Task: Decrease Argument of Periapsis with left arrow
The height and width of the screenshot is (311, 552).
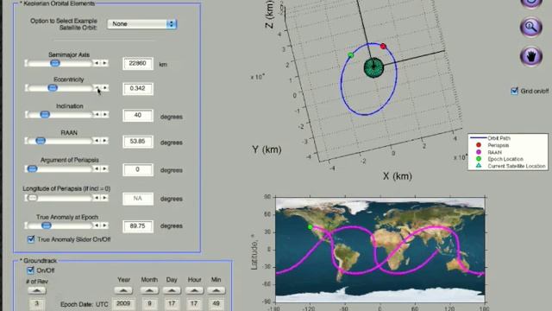Action: (97, 169)
